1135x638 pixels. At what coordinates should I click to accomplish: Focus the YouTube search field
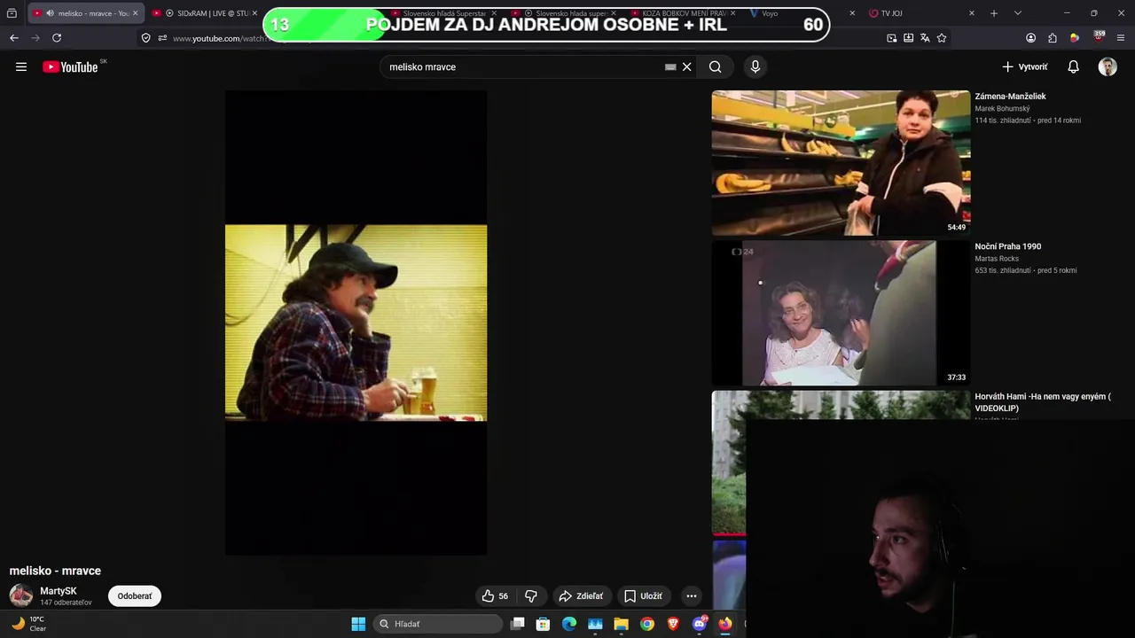(523, 66)
